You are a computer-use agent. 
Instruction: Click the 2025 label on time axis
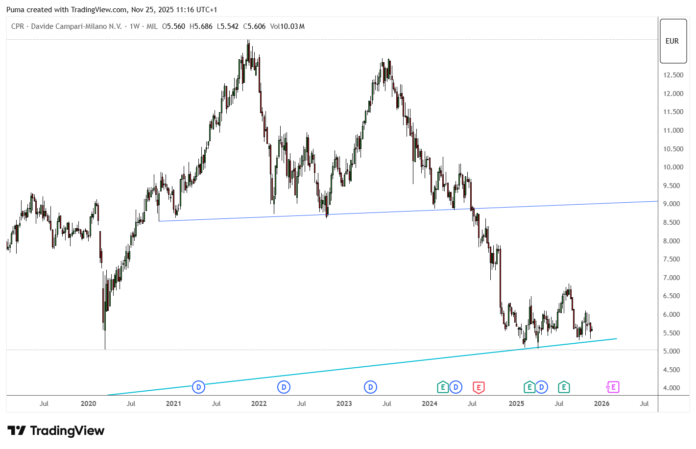516,403
